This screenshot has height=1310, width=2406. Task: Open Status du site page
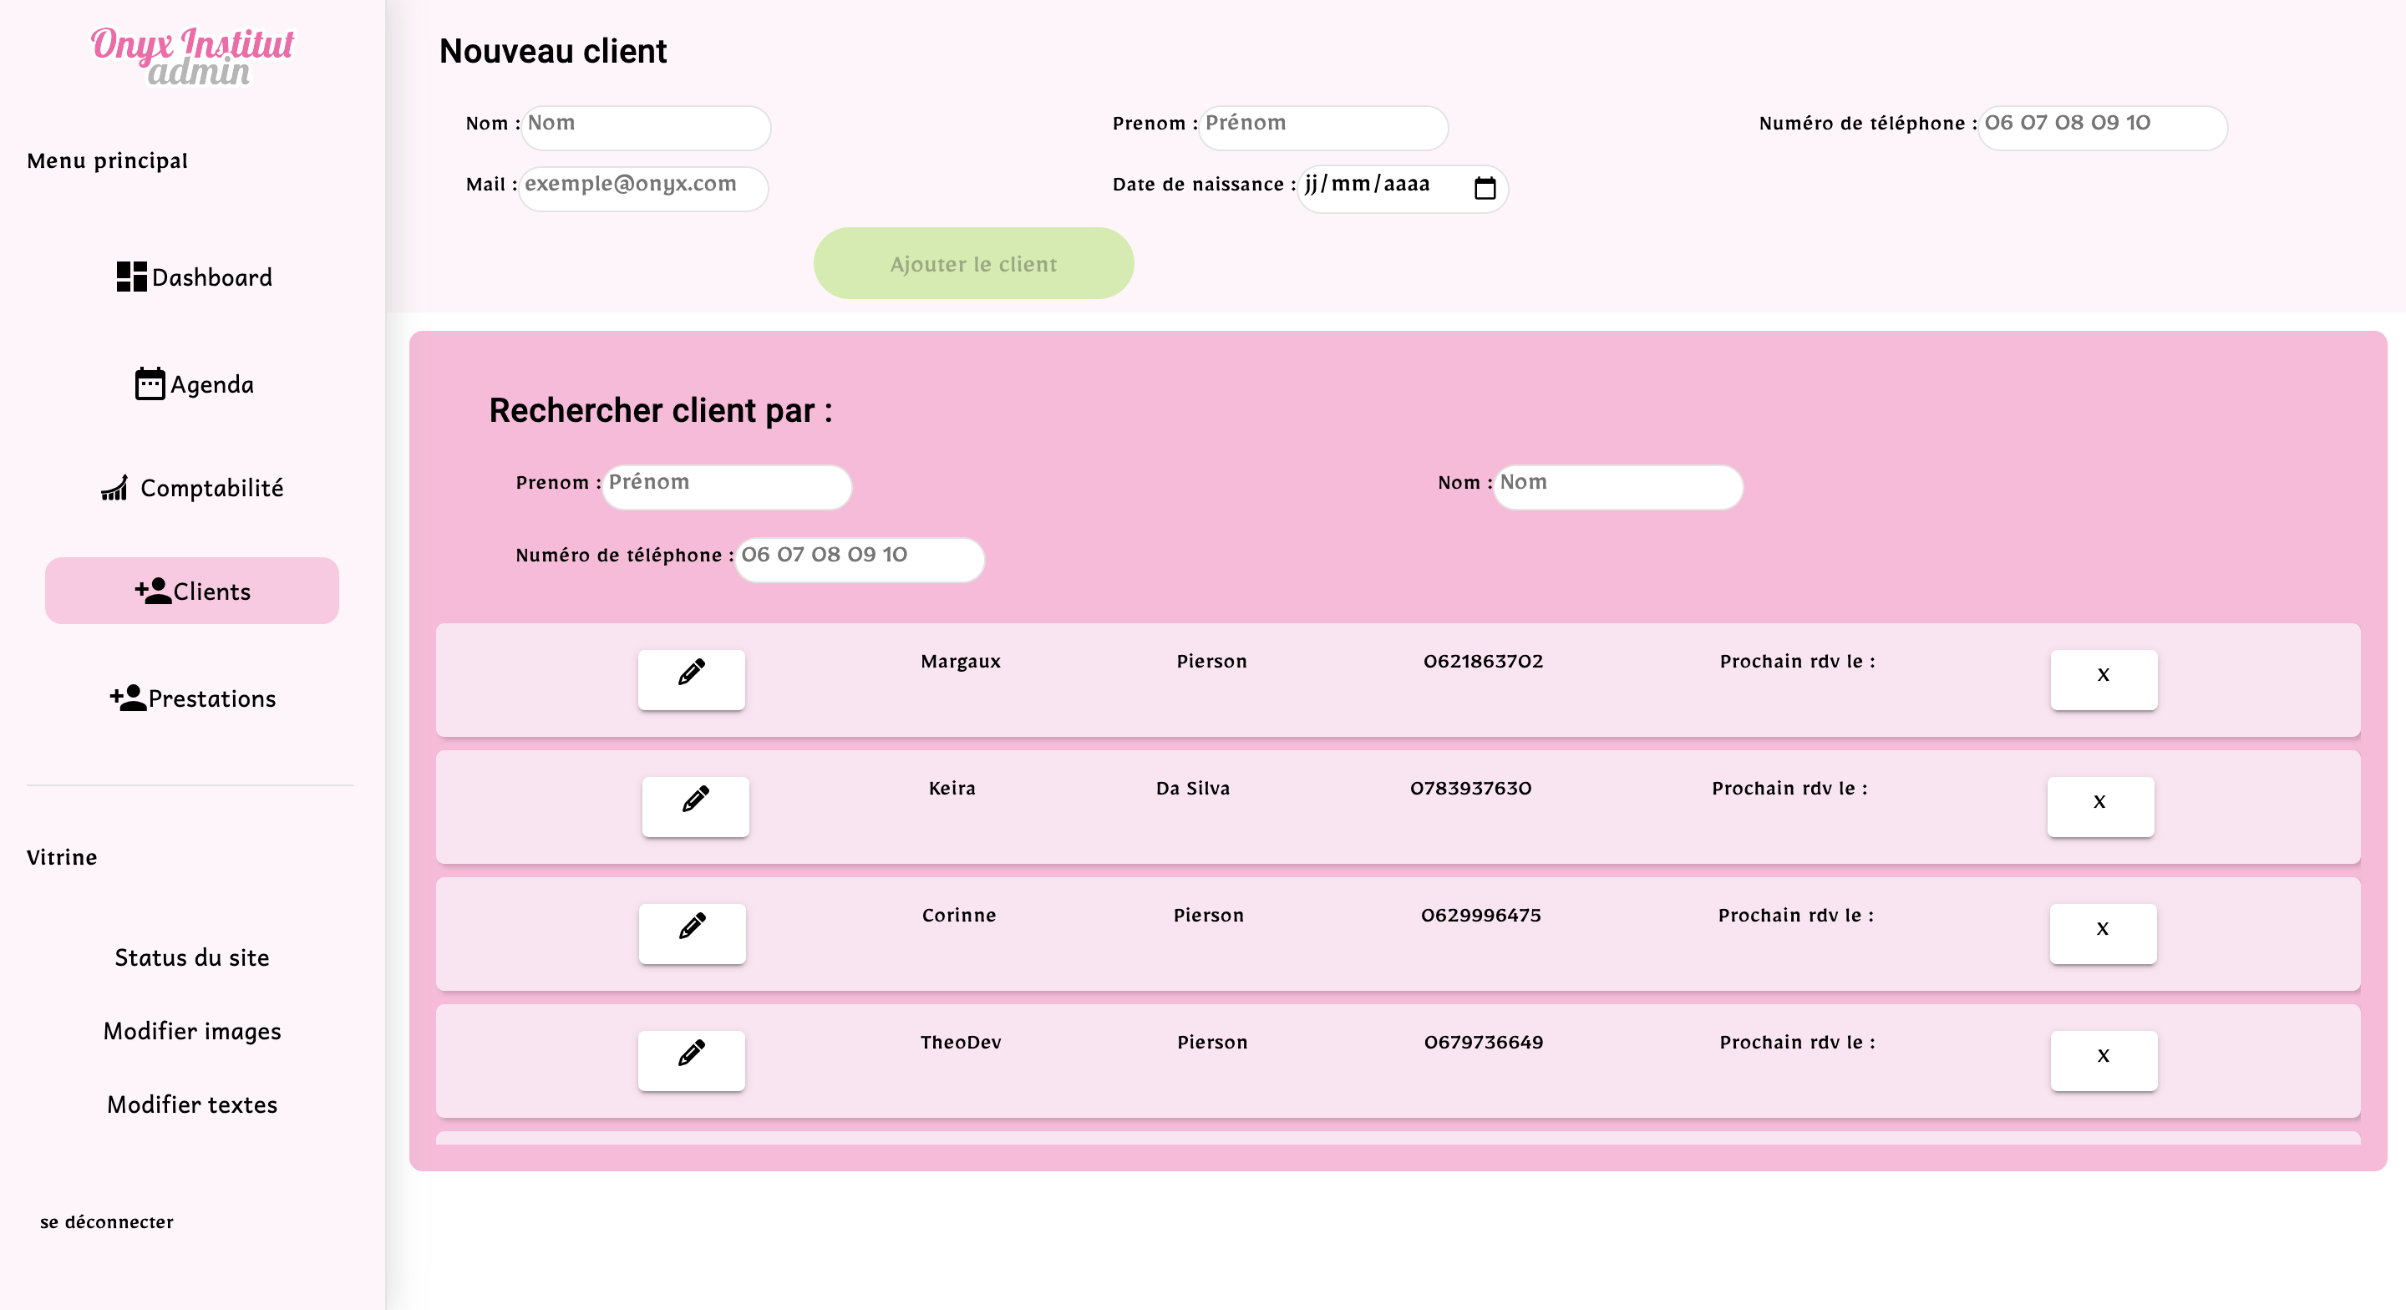click(191, 957)
